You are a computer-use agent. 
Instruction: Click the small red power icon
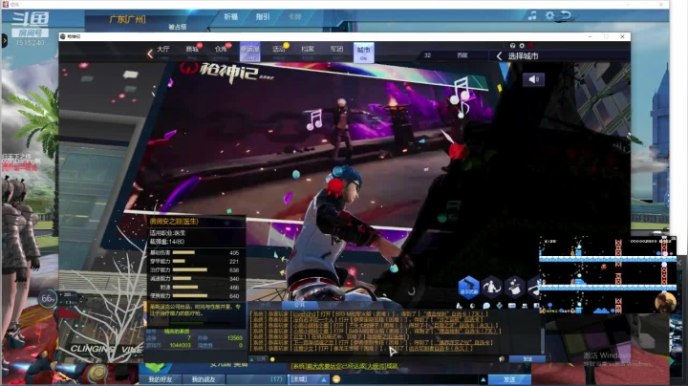coord(531,46)
